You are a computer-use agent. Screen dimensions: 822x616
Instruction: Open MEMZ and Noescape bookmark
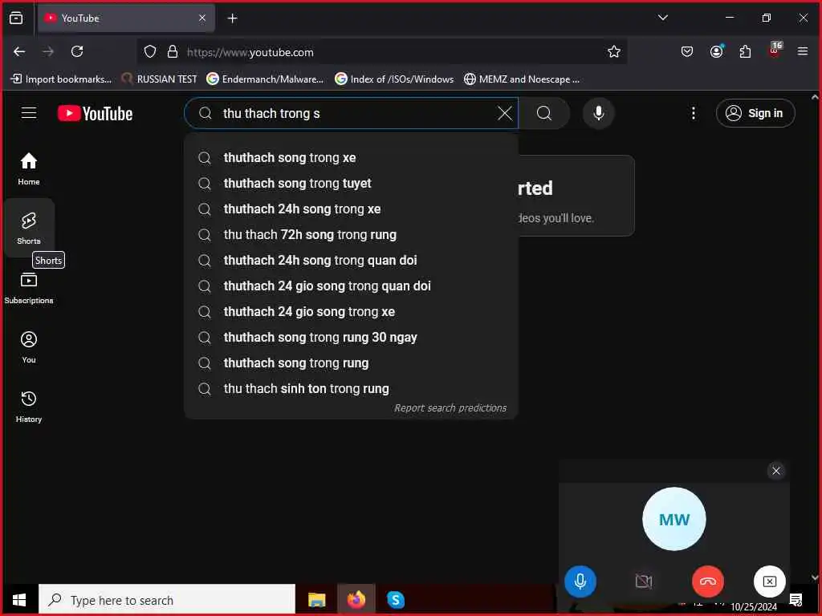pyautogui.click(x=522, y=79)
